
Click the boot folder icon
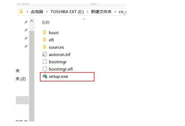coord(44,33)
